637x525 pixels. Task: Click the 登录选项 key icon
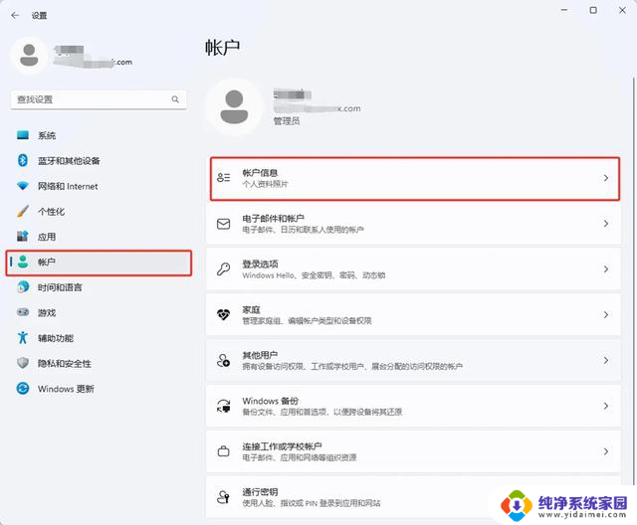click(x=223, y=269)
